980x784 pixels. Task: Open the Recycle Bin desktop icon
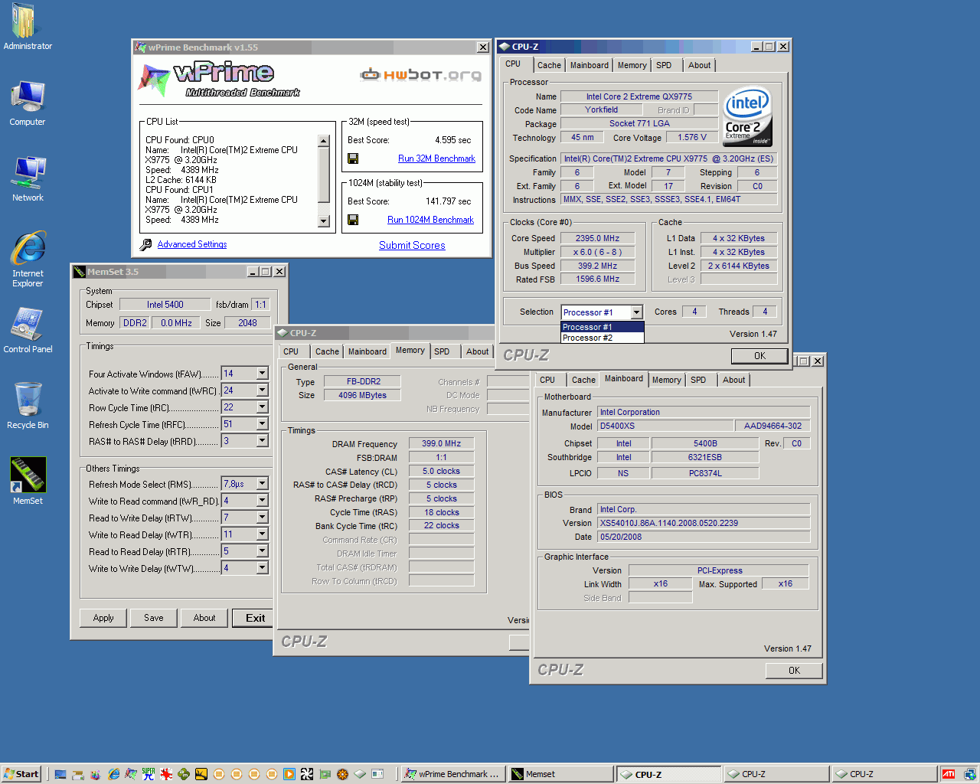coord(28,406)
